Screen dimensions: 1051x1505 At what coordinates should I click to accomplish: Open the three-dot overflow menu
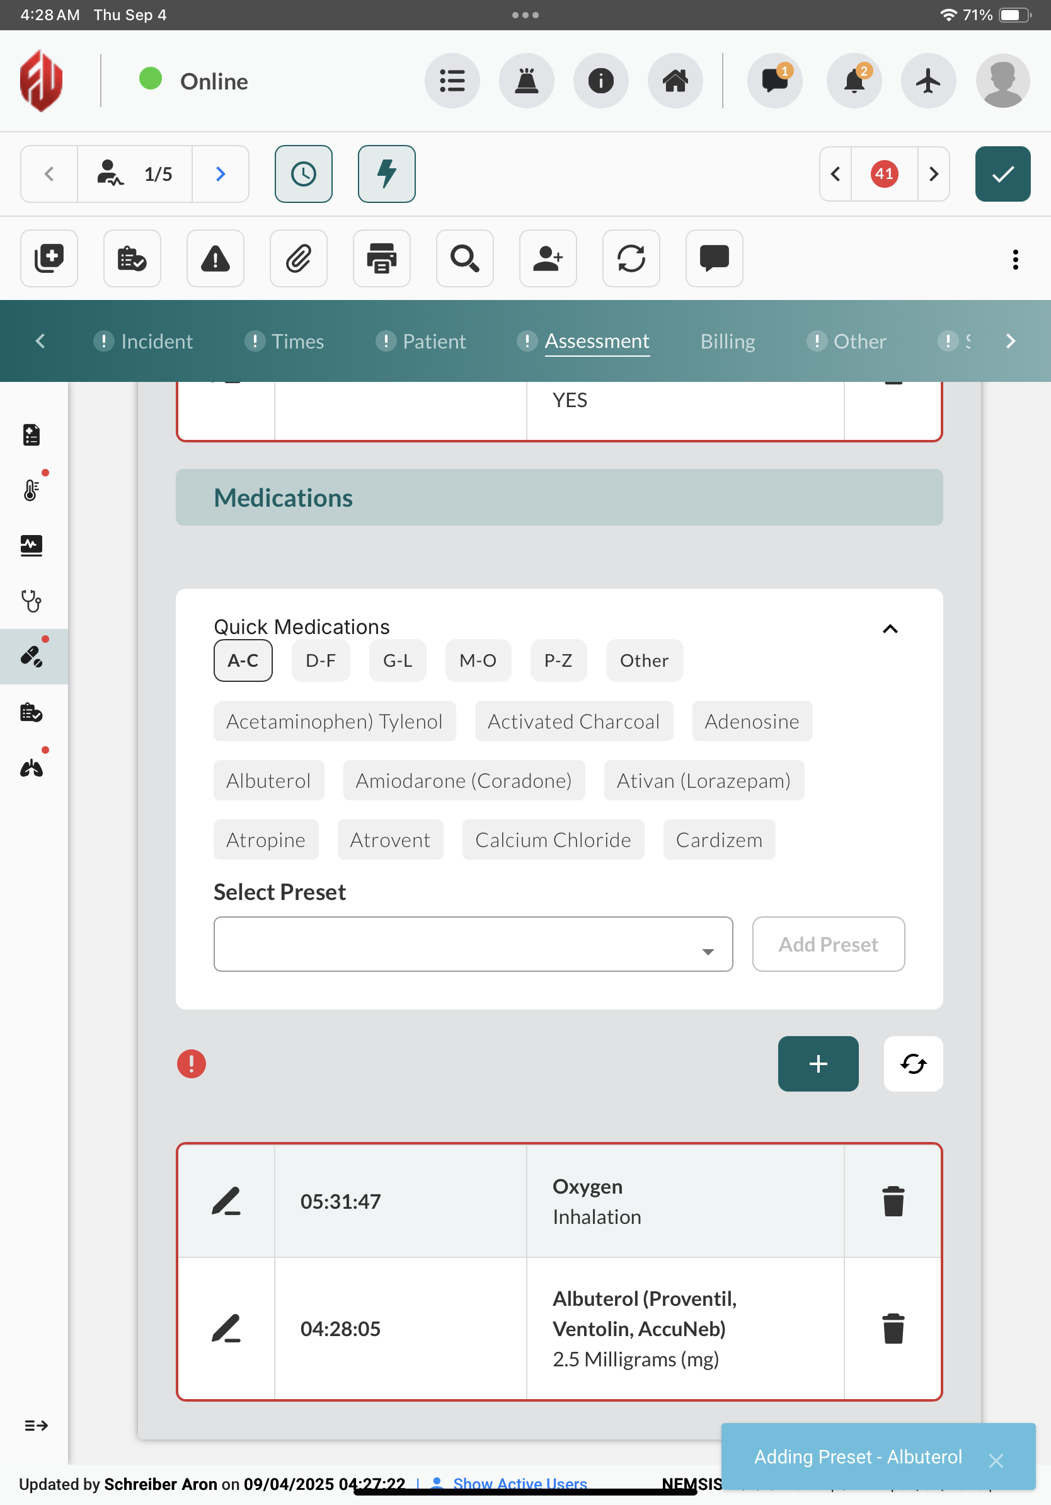(1015, 260)
